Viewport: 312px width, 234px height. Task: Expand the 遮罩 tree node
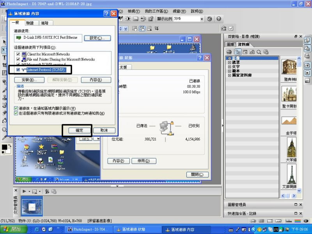click(x=229, y=62)
